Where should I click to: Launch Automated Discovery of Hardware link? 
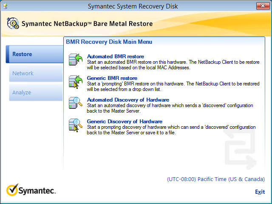[x=128, y=100]
